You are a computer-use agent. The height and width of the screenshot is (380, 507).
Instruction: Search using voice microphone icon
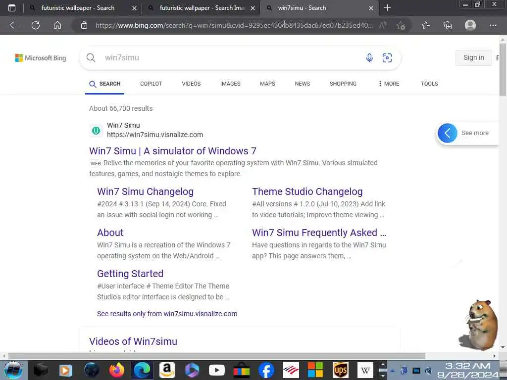coord(369,58)
